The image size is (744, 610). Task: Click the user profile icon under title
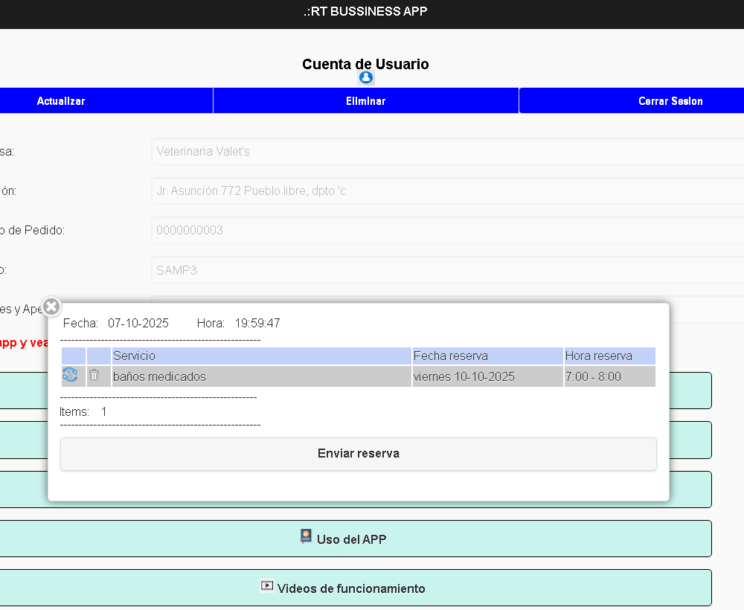[x=365, y=77]
